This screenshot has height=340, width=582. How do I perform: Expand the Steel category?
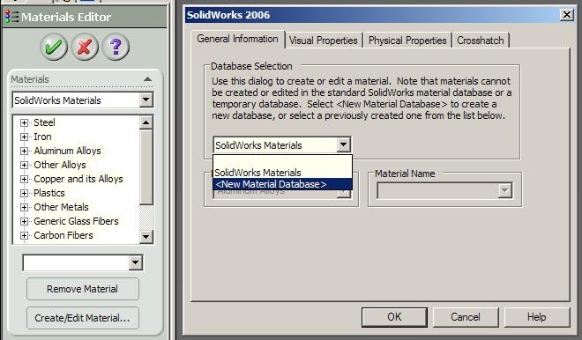click(24, 122)
